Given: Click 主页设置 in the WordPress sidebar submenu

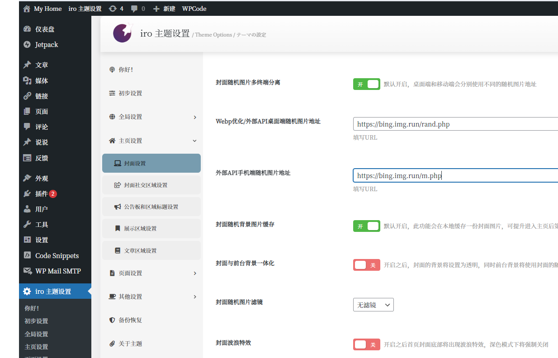Looking at the screenshot, I should (36, 347).
